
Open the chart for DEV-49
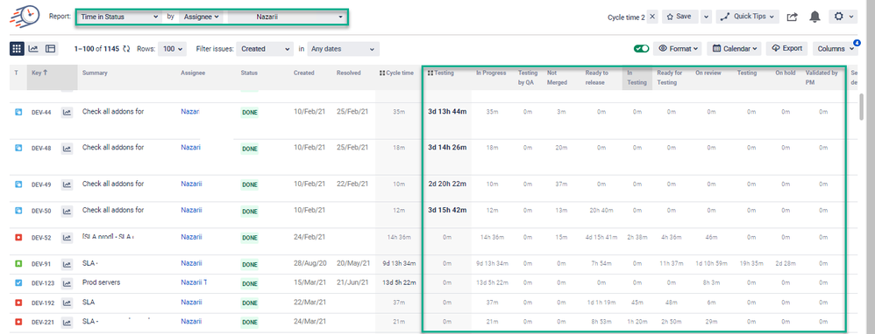pos(67,184)
